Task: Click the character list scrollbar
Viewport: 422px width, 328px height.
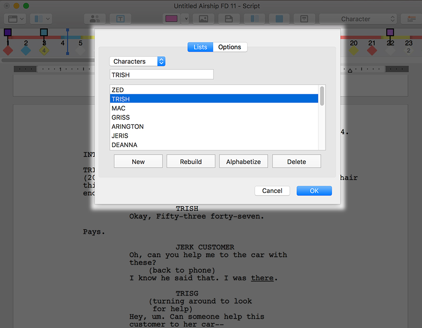Action: (x=322, y=96)
